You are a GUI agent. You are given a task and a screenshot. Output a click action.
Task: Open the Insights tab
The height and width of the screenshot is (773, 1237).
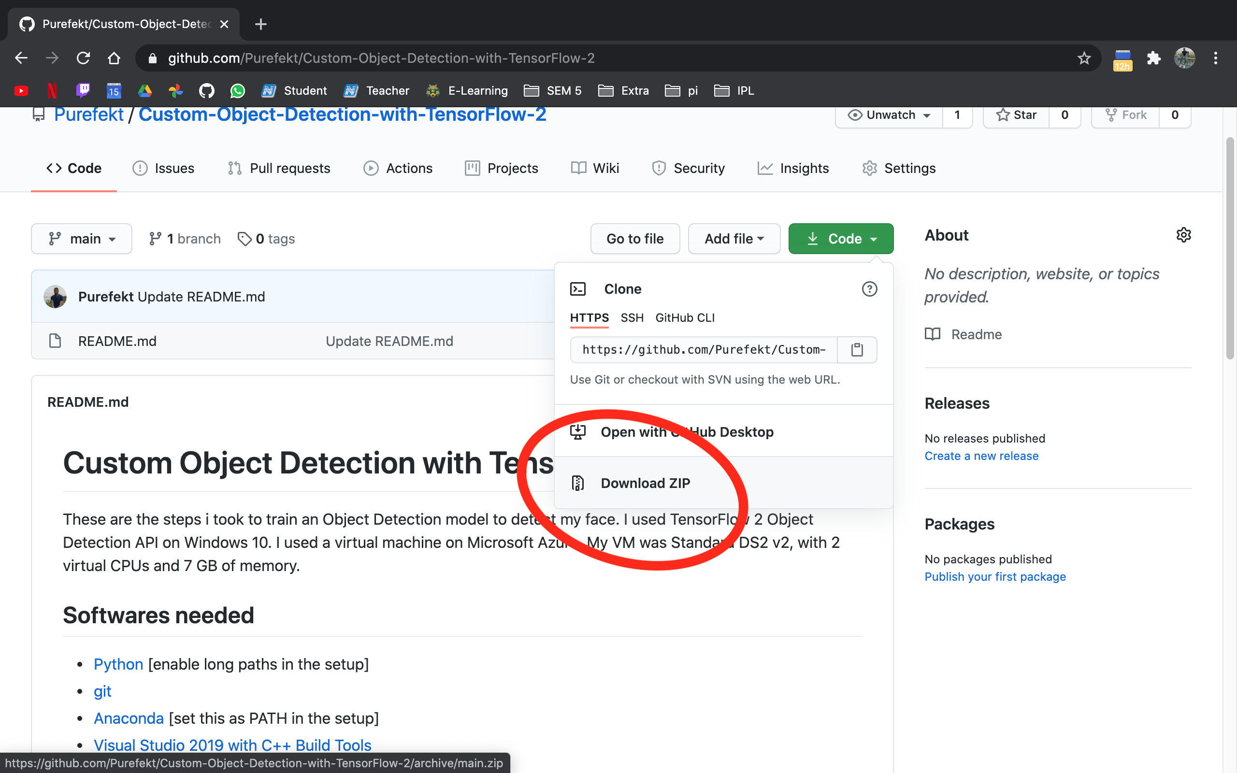793,168
